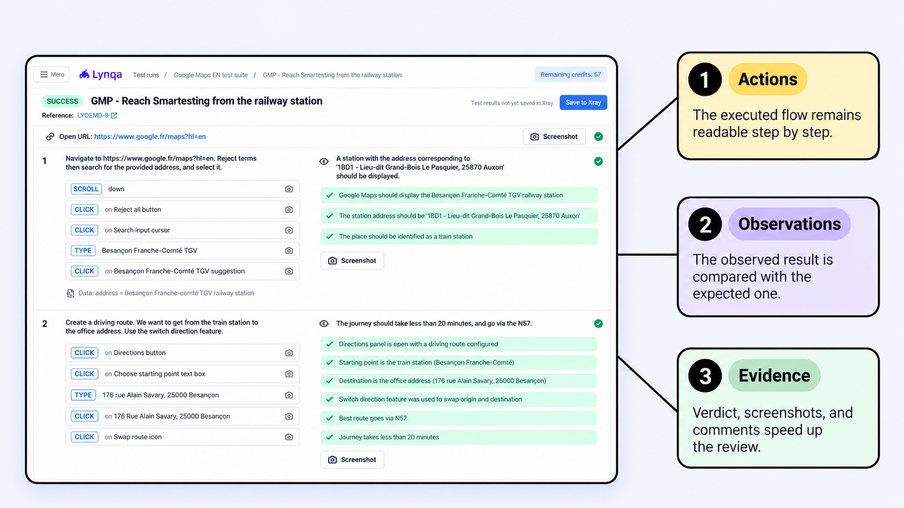Click step 2 green verdict check icon
The height and width of the screenshot is (508, 904).
click(x=599, y=323)
